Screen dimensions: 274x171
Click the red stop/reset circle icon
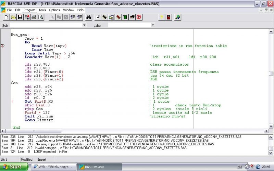[x=139, y=17]
